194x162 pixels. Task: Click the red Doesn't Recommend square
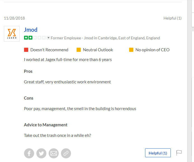pos(26,50)
